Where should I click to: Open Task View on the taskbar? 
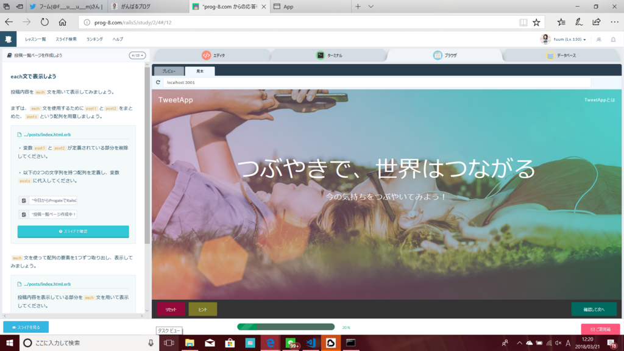(x=169, y=342)
